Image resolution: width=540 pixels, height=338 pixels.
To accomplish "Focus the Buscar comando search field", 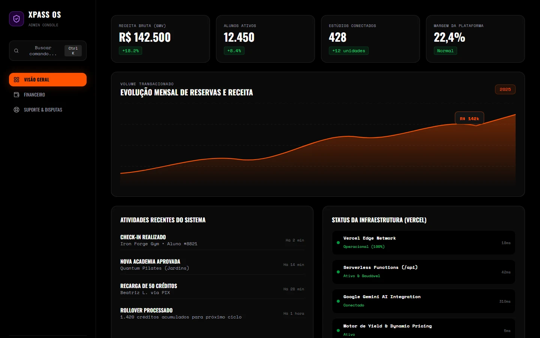I will (x=48, y=51).
